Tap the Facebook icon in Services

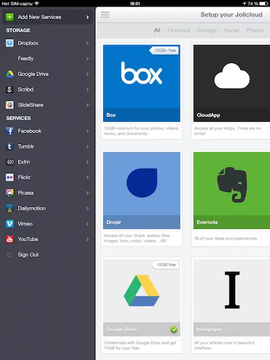[10, 131]
